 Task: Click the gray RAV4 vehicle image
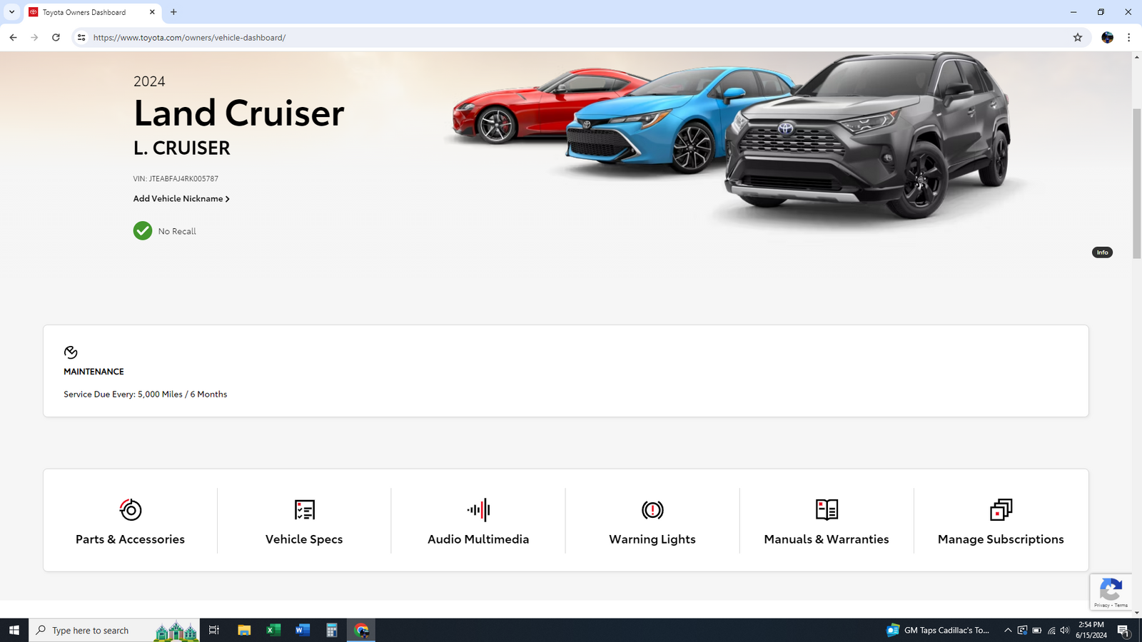[x=866, y=136]
